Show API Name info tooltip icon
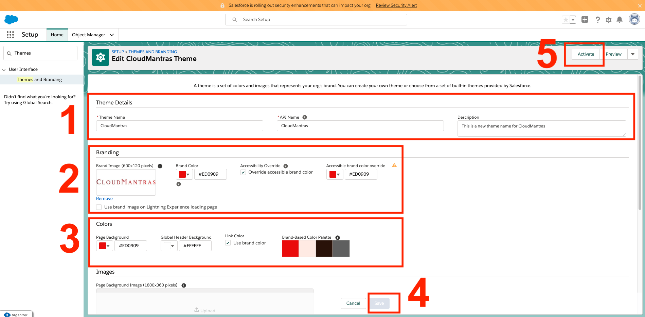645x317 pixels. [x=305, y=117]
